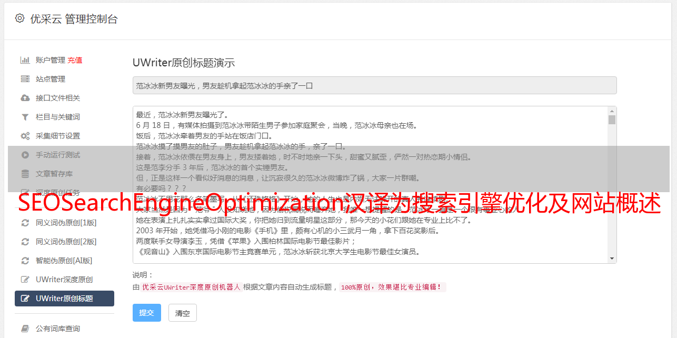This screenshot has width=677, height=338.
Task: Click the book icon for 公有词库查询
Action: 25,329
